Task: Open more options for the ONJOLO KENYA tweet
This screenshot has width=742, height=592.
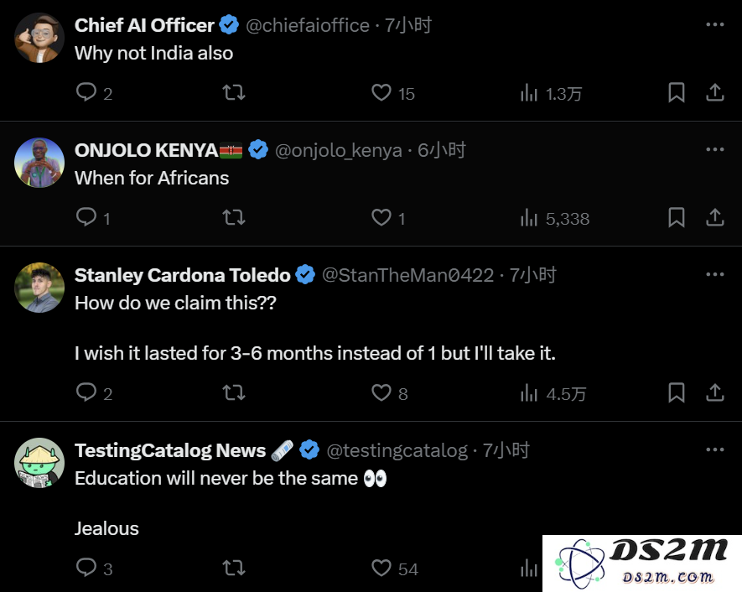Action: tap(714, 149)
